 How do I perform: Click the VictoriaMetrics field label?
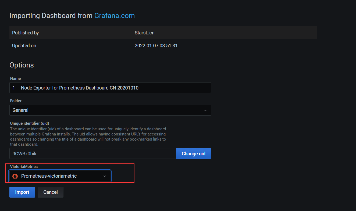point(24,167)
